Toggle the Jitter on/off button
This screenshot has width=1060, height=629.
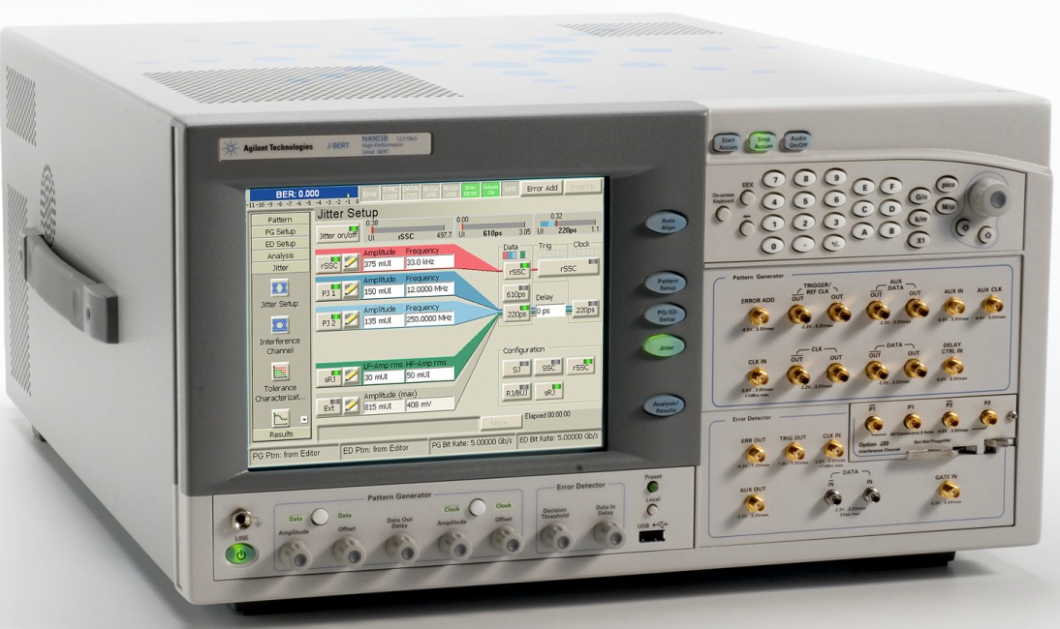tap(337, 235)
